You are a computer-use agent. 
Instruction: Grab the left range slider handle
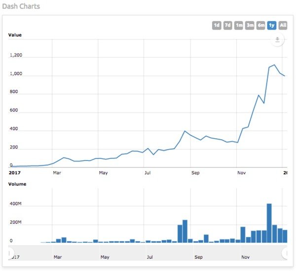10,253
